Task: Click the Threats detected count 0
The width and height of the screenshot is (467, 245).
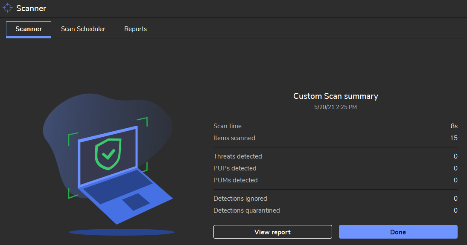Action: click(x=455, y=156)
